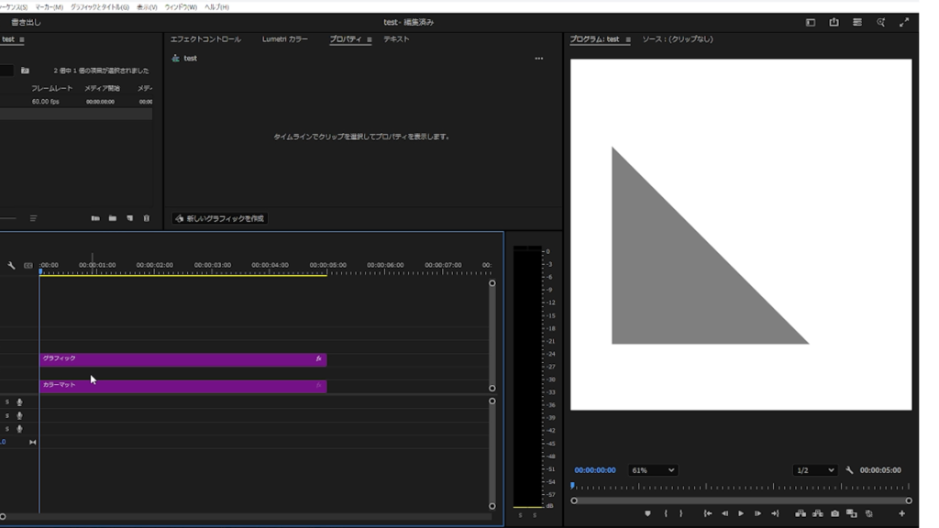Switch to the エフェクトコントロール tab
This screenshot has height=528, width=939.
click(x=205, y=38)
